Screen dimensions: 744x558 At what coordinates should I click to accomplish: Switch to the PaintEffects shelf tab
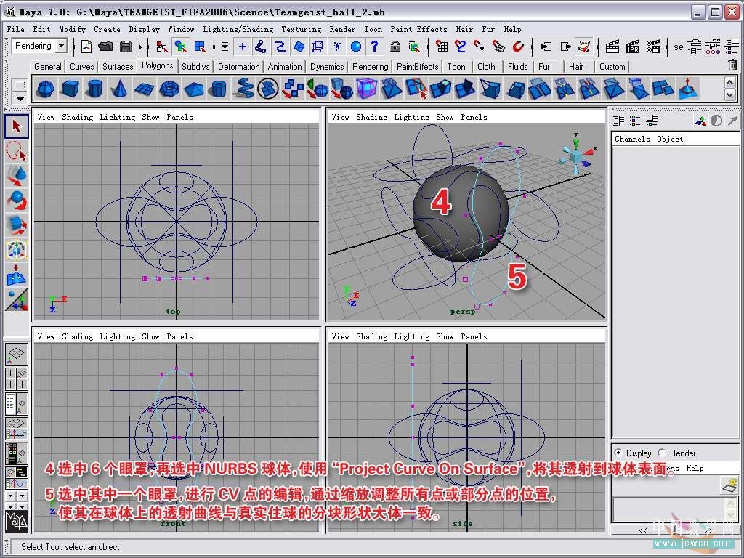click(x=418, y=66)
